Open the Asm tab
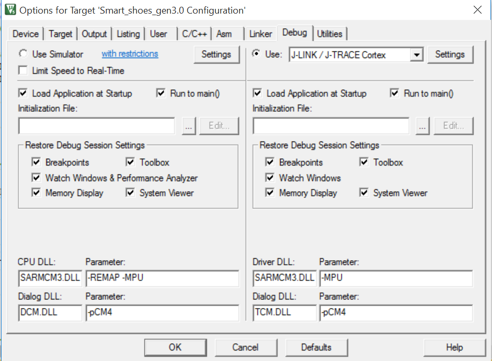Image resolution: width=492 pixels, height=361 pixels. coord(224,34)
